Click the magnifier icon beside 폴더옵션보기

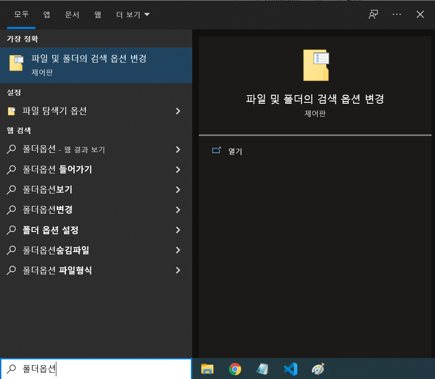pyautogui.click(x=11, y=189)
